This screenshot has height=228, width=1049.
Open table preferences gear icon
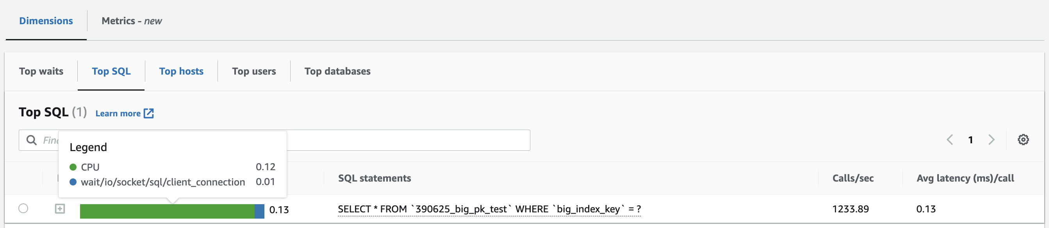pos(1023,140)
